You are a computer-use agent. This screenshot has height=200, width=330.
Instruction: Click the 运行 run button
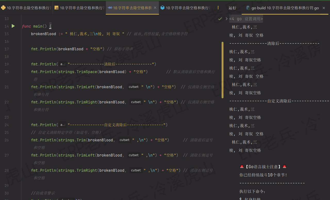(x=232, y=8)
